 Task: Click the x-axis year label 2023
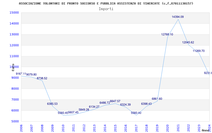(x=199, y=128)
